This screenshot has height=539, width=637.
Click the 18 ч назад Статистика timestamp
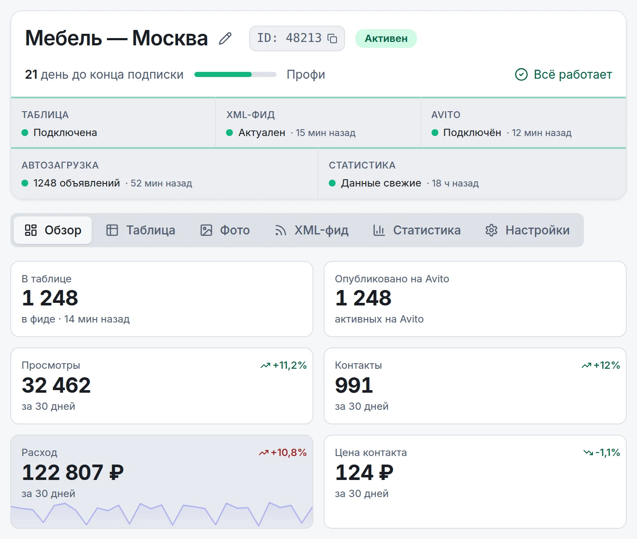click(x=455, y=184)
